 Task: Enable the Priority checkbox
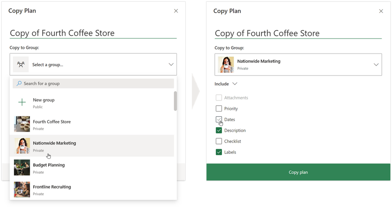[219, 108]
